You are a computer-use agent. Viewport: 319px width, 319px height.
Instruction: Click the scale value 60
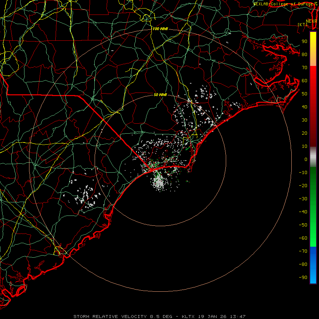(304, 80)
